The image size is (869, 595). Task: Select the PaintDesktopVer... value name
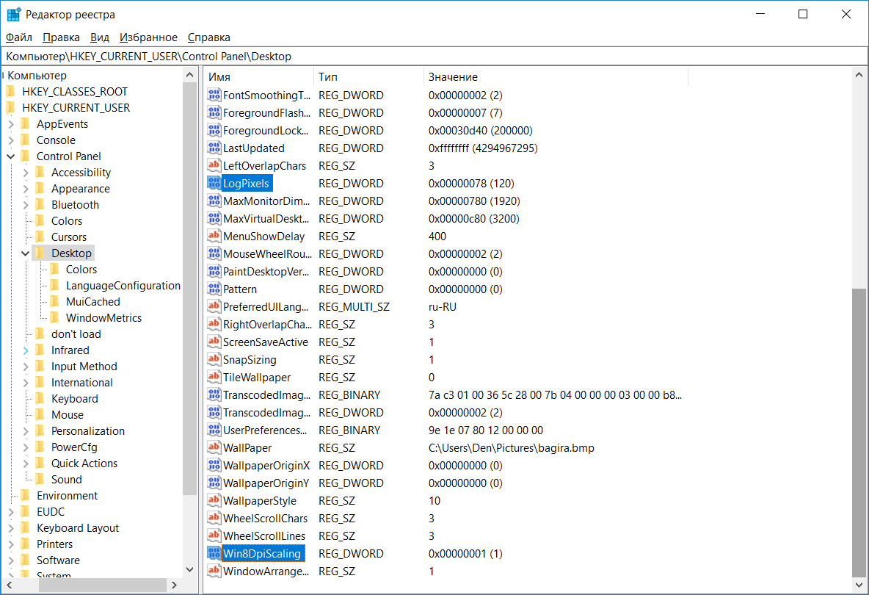point(266,271)
